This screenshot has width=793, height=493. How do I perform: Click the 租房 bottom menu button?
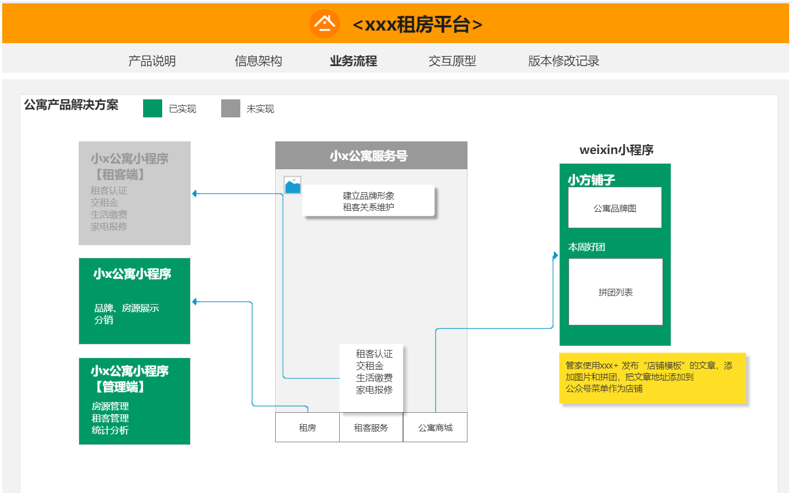pos(307,427)
